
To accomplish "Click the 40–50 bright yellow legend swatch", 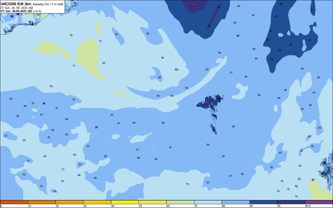I will [x=125, y=202].
